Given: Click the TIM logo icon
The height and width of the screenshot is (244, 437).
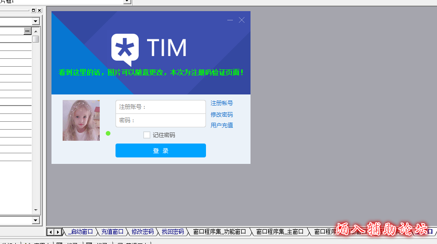Looking at the screenshot, I should [125, 50].
